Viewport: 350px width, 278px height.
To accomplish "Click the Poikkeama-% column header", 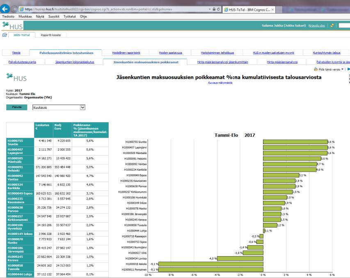I will (x=90, y=130).
